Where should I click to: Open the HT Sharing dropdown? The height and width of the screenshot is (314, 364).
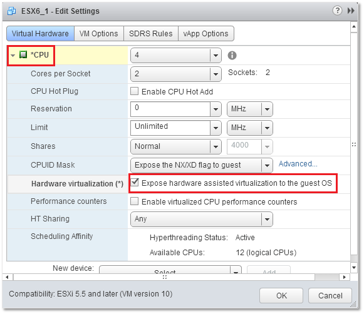202,219
